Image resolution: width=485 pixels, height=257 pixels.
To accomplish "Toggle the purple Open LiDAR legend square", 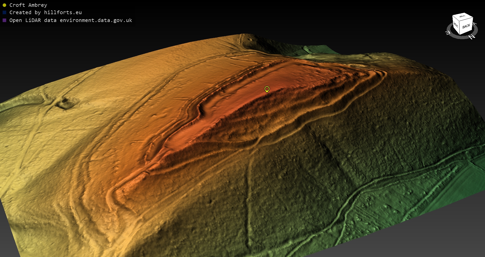I will point(4,20).
